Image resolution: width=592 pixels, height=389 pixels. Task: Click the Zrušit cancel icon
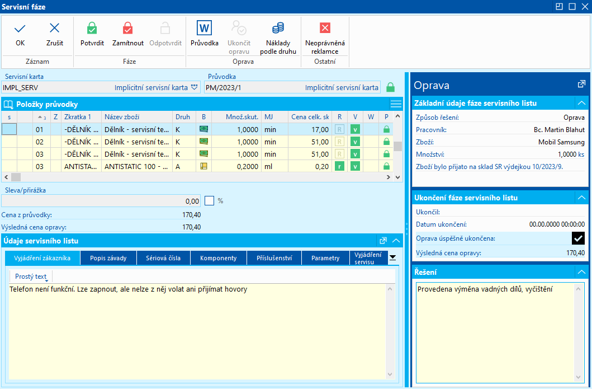coord(55,29)
